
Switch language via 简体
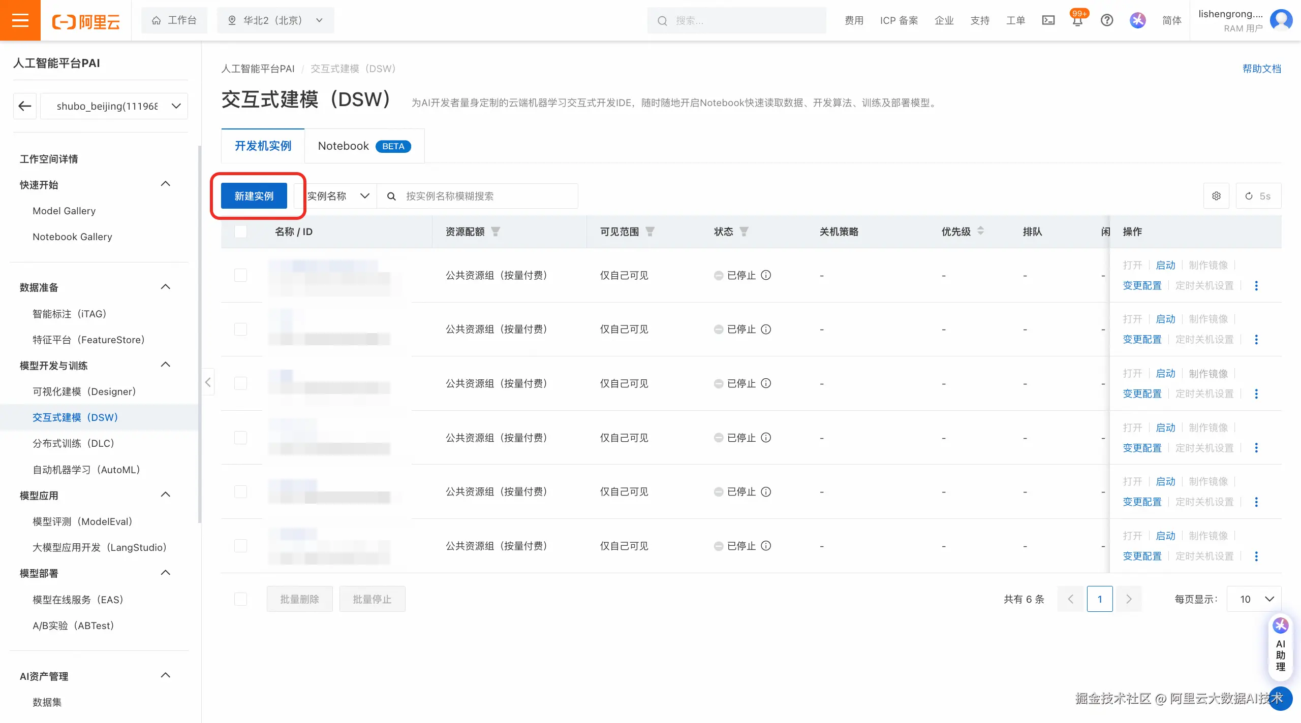(1172, 20)
